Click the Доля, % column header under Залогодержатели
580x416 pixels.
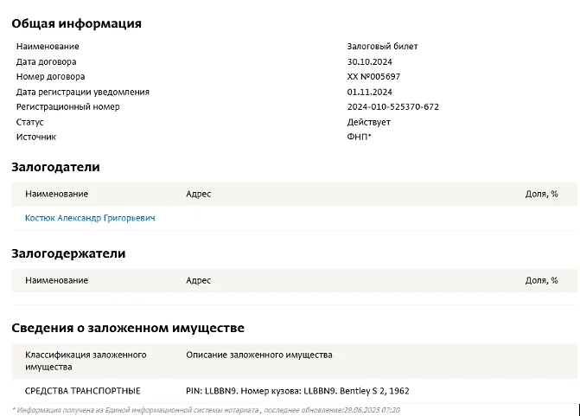click(541, 280)
